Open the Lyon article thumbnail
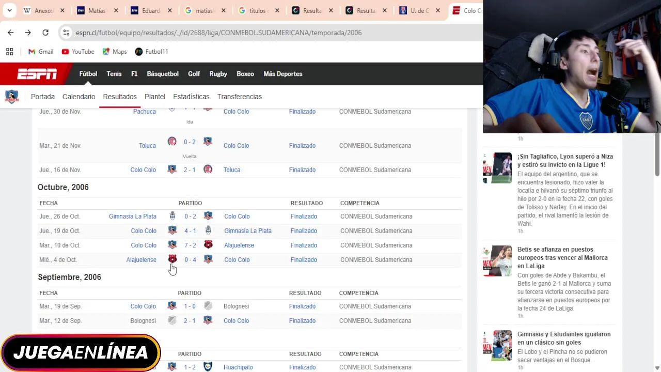 497,168
